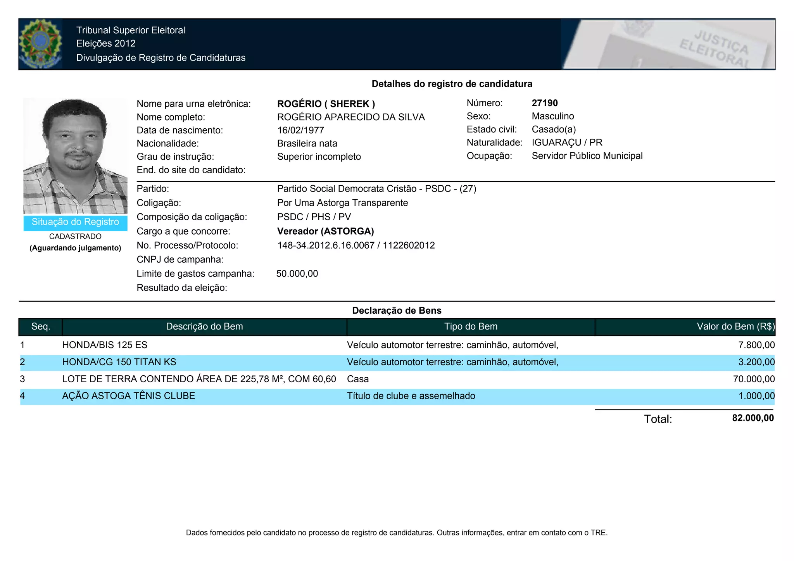794x561 pixels.
Task: Click the ROGÉRIO ( SHEREK ) urn name
Action: coord(326,104)
